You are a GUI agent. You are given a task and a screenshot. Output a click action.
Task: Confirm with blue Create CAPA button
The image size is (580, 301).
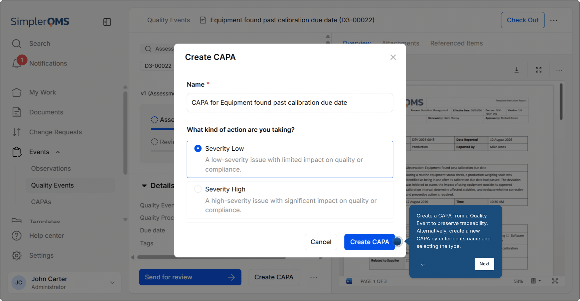coord(369,242)
